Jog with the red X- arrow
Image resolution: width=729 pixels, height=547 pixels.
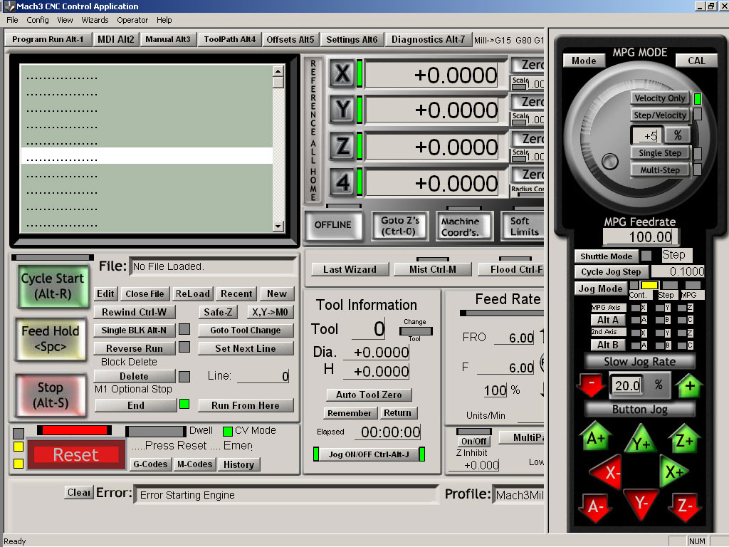coord(607,472)
